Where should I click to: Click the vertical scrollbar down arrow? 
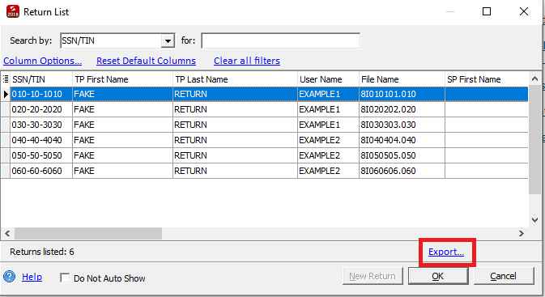(x=535, y=220)
